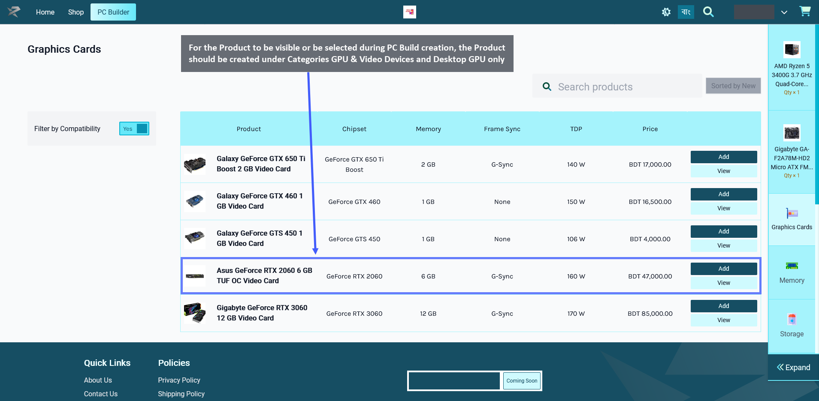Open the Shop menu item

tap(76, 12)
